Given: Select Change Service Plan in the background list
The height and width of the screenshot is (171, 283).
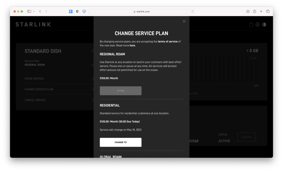Looking at the screenshot, I should (x=59, y=89).
